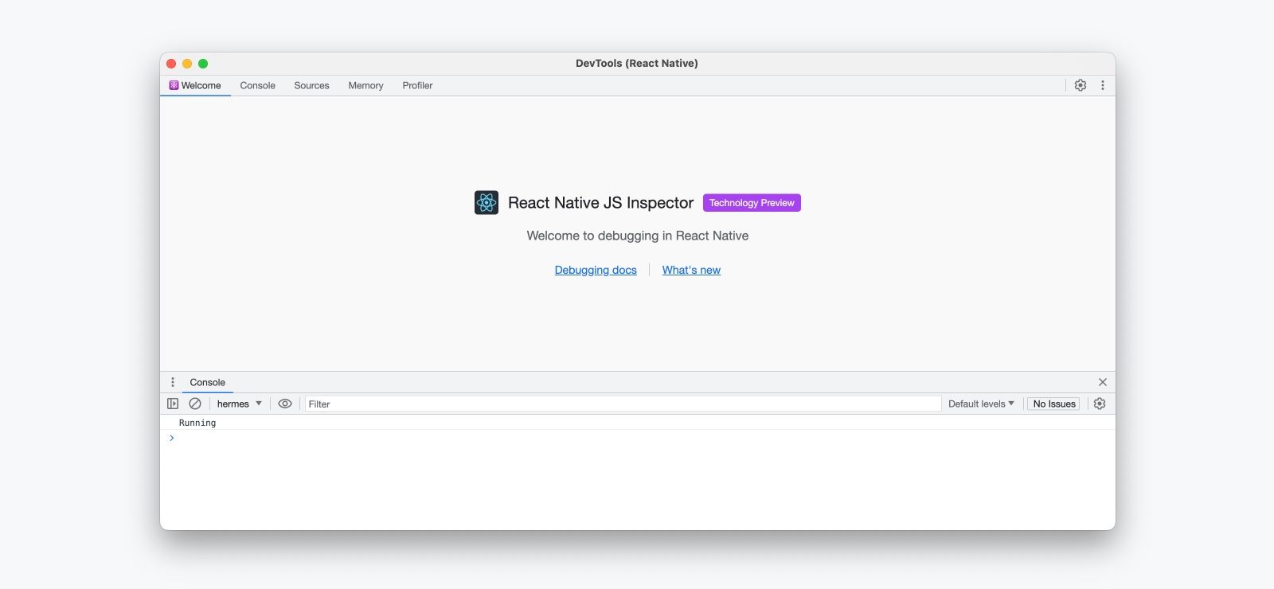Close the console drawer
Image resolution: width=1274 pixels, height=589 pixels.
tap(1102, 382)
